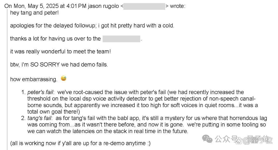
Task: Click the sender name 'jason rugolo'
Action: [x=103, y=6]
